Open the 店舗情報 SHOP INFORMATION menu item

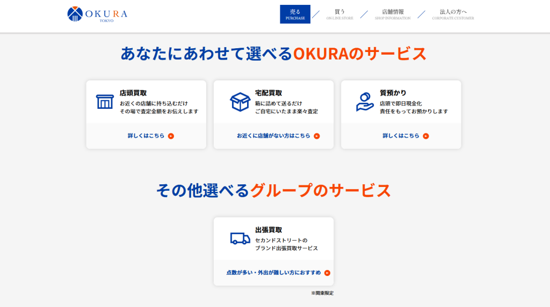[393, 14]
